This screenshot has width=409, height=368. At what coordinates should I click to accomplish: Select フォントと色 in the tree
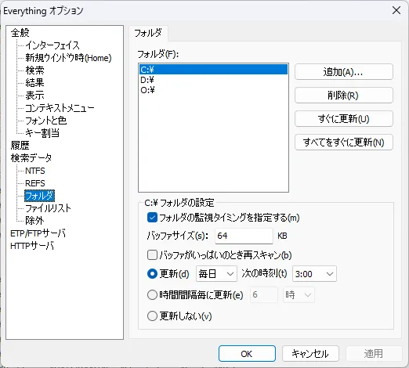click(x=45, y=121)
